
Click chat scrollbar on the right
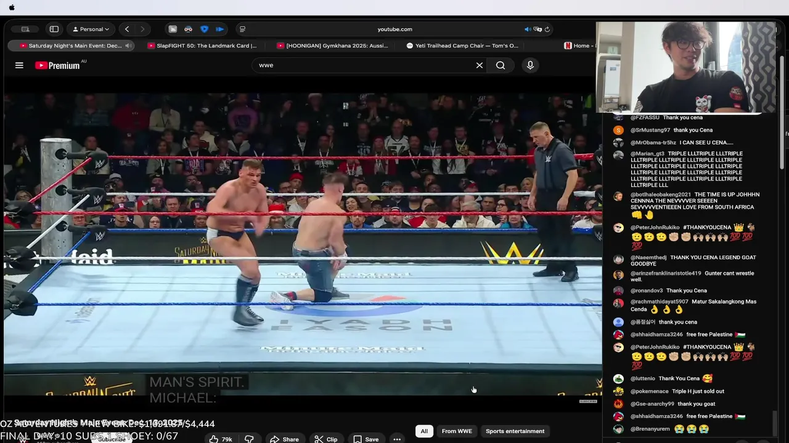(x=774, y=423)
